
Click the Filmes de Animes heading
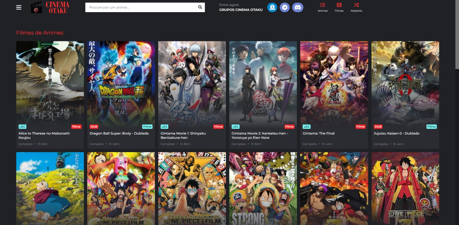click(x=39, y=32)
